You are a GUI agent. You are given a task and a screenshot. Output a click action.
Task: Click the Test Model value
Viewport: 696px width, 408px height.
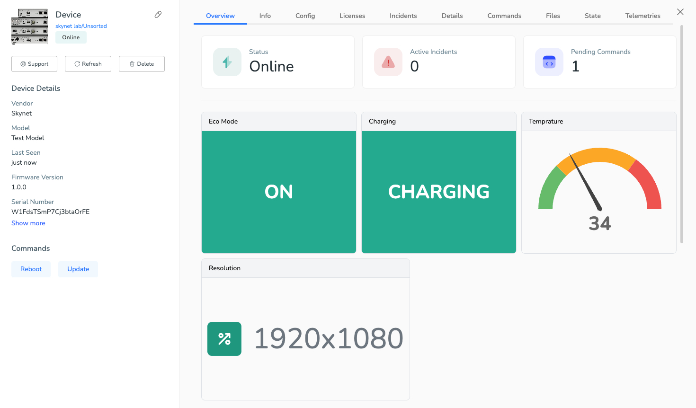coord(28,138)
